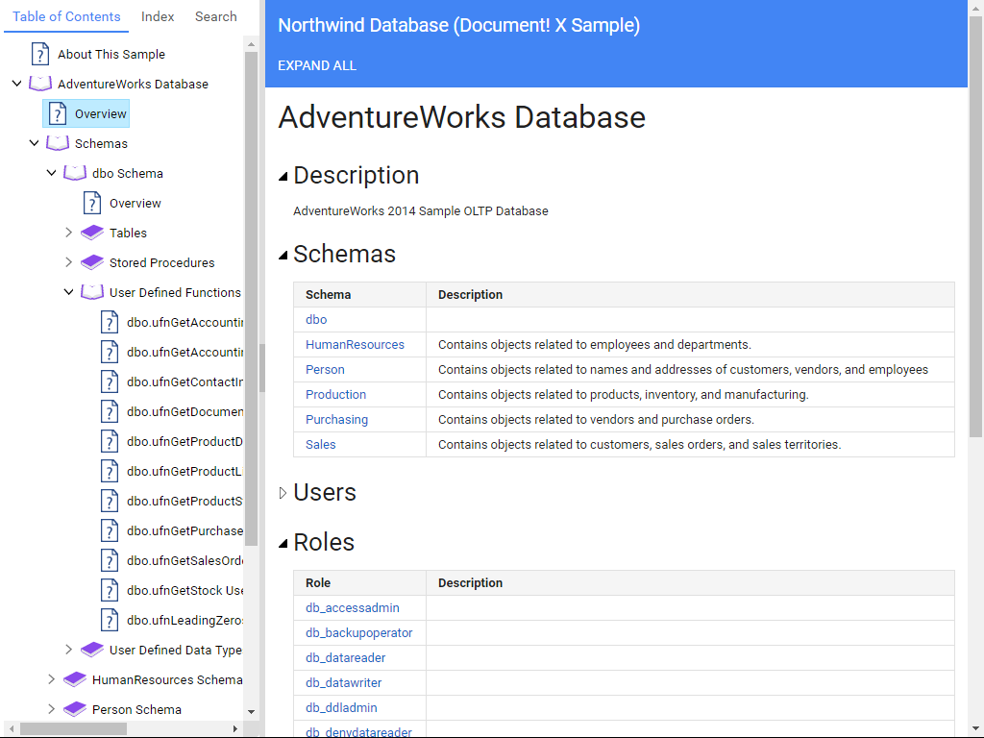Click page icon for dbo.ufnLeadingZeros item
This screenshot has width=984, height=738.
110,620
